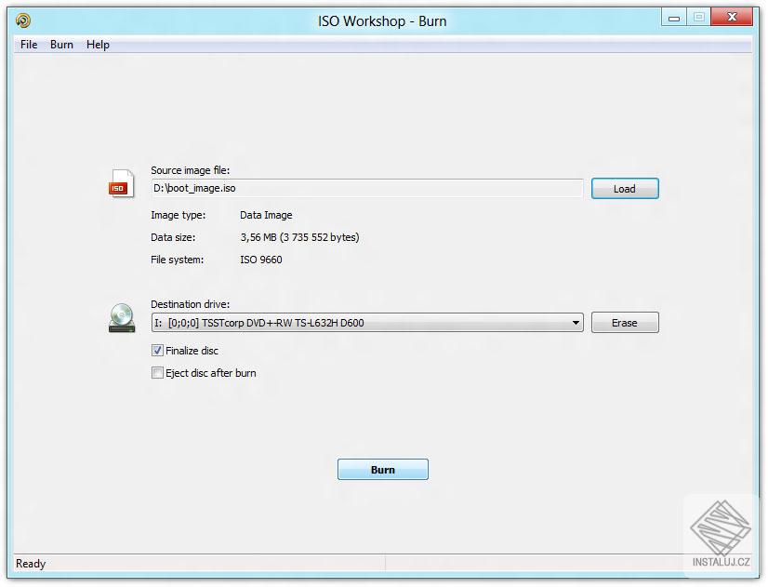
Task: Click the 3,56 MB data size value
Action: click(x=299, y=237)
